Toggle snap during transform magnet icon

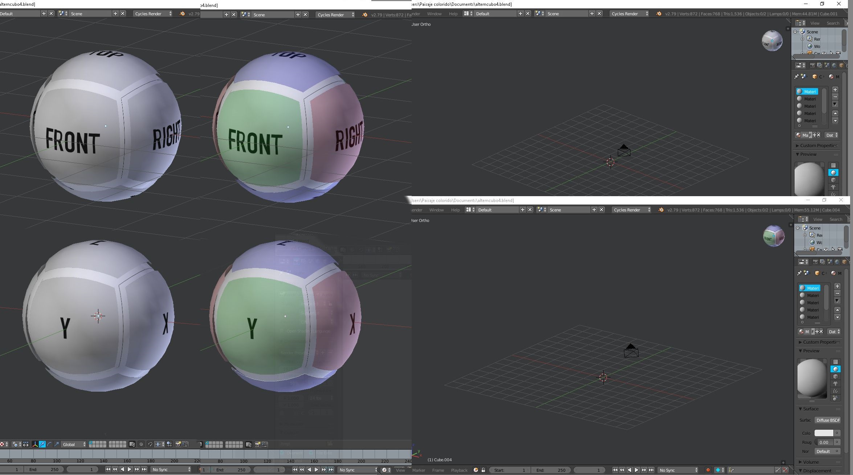click(150, 444)
